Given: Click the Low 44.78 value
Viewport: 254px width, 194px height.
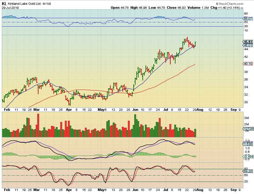Looking at the screenshot, I should [157, 8].
